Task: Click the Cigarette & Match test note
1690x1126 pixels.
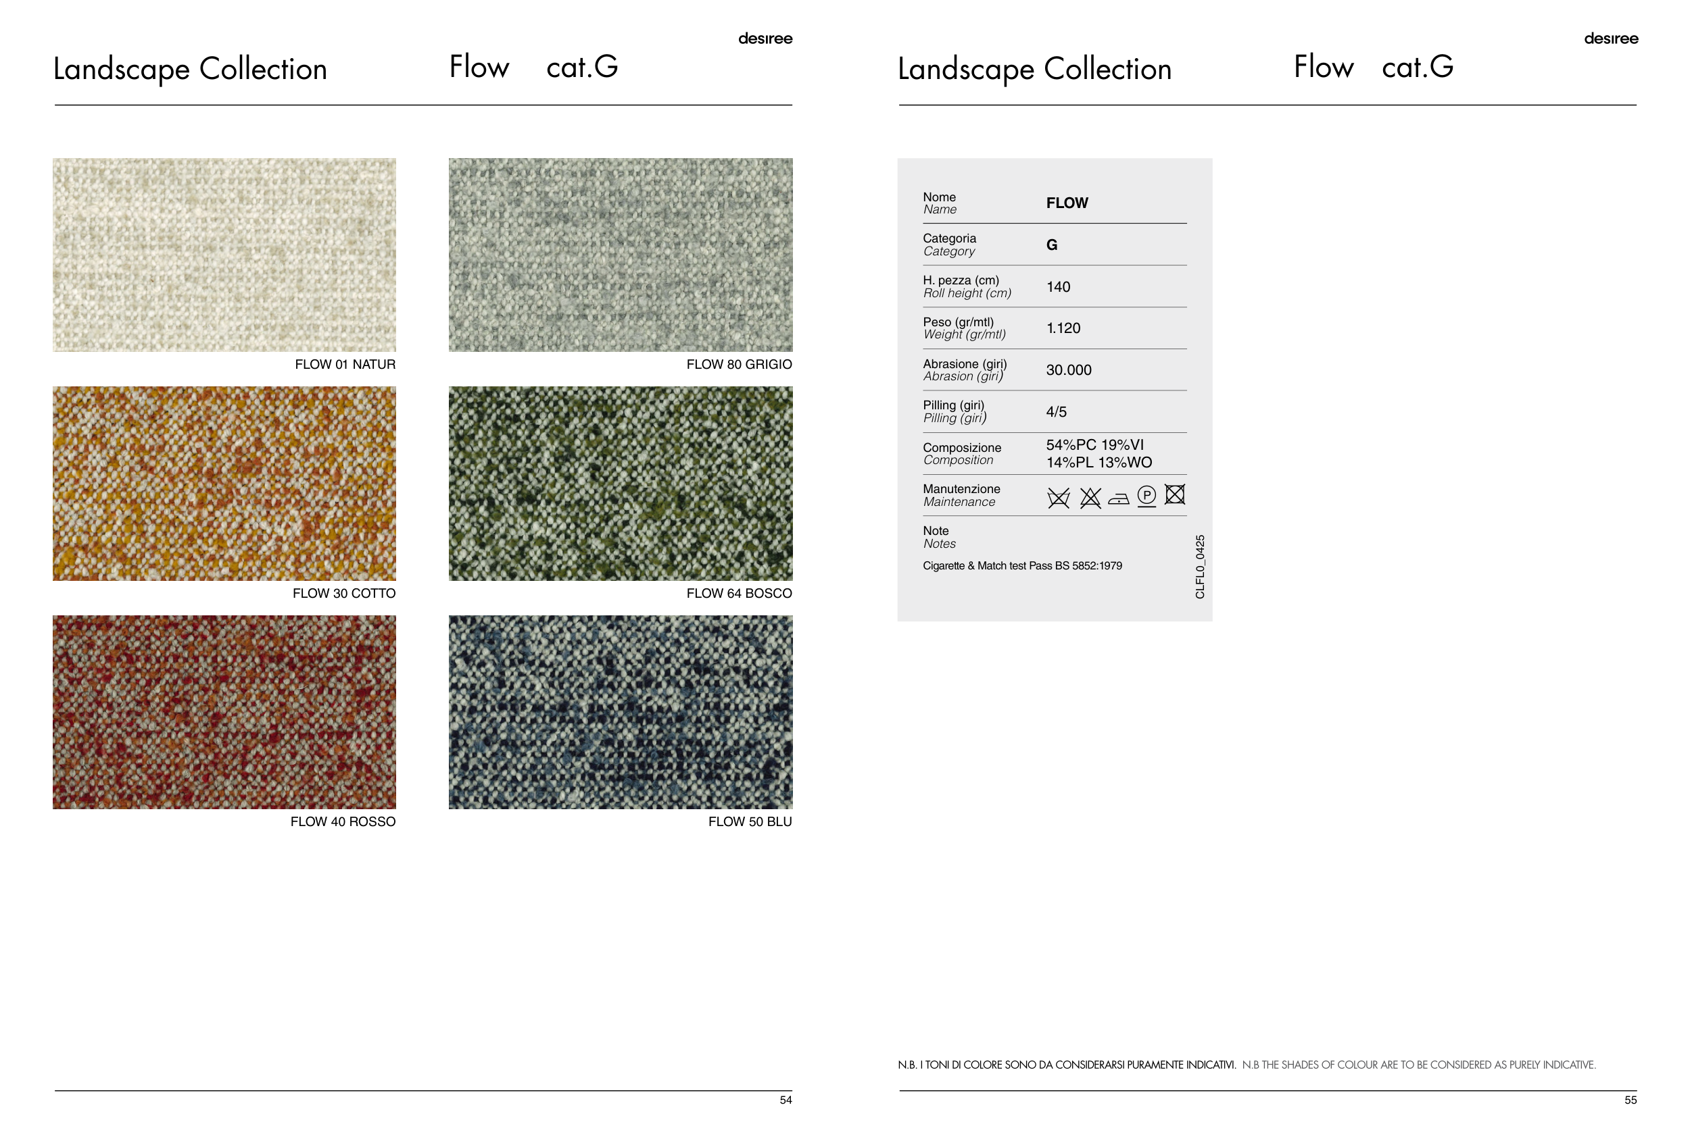Action: click(1021, 566)
